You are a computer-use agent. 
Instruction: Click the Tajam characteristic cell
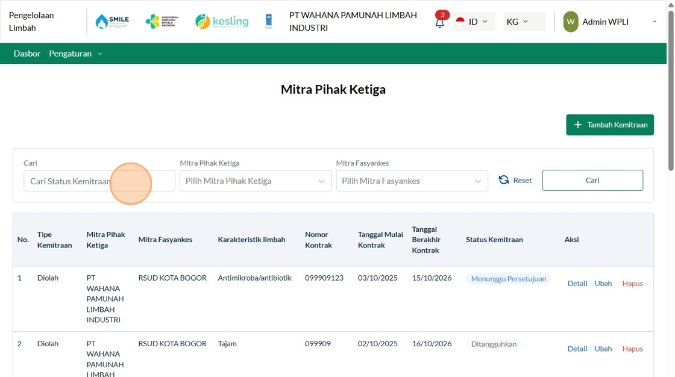click(x=227, y=343)
